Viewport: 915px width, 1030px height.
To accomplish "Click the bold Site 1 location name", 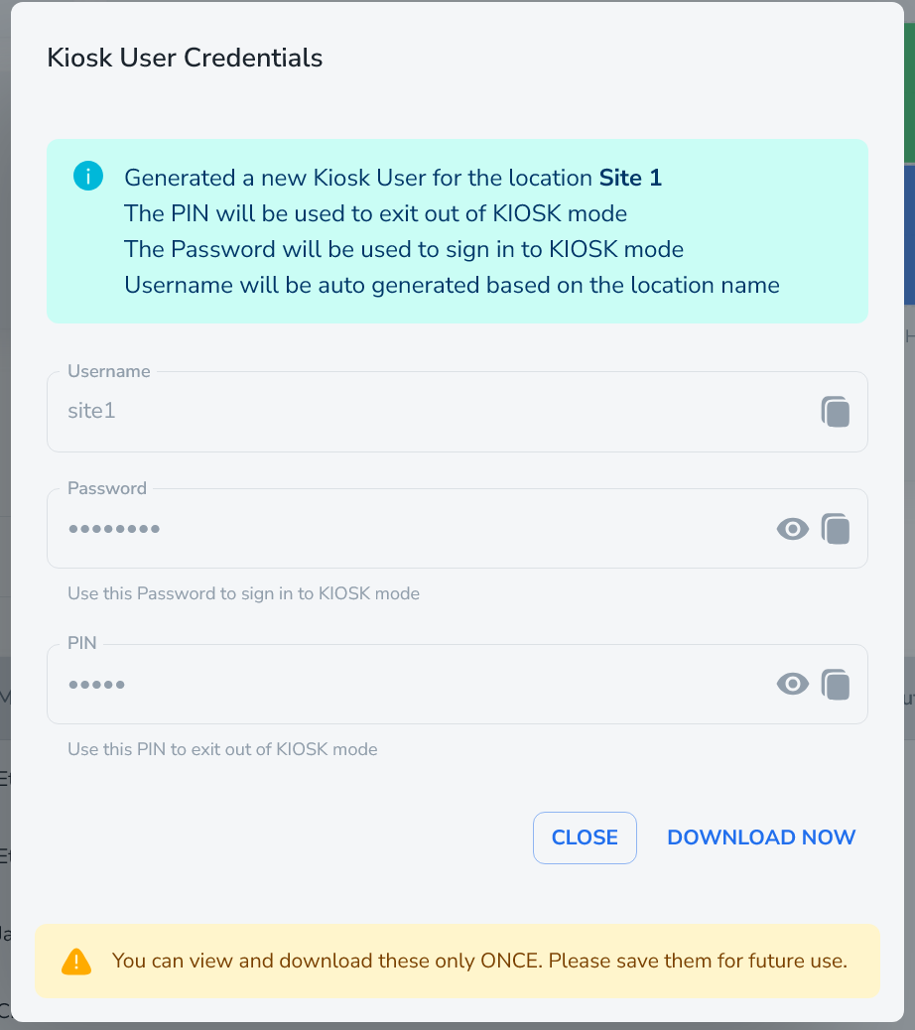I will click(629, 178).
